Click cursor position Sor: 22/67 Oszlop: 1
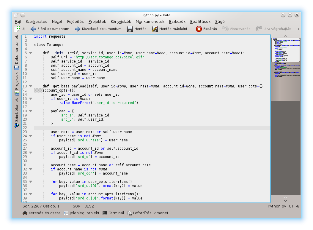Screen dimensions: 313x230 point(41,206)
